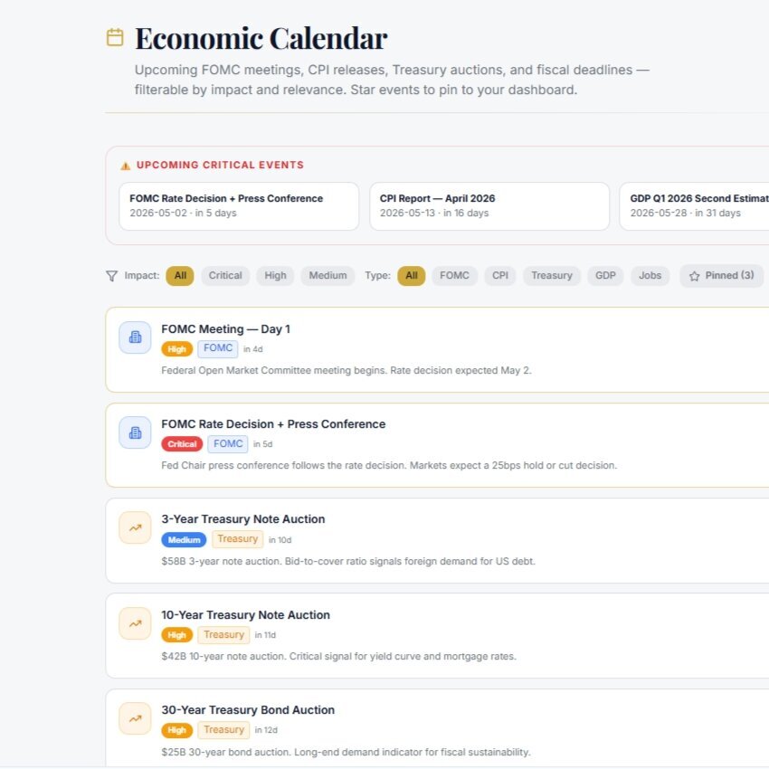Click the star icon in the Pinned filter
This screenshot has width=769, height=769.
694,276
